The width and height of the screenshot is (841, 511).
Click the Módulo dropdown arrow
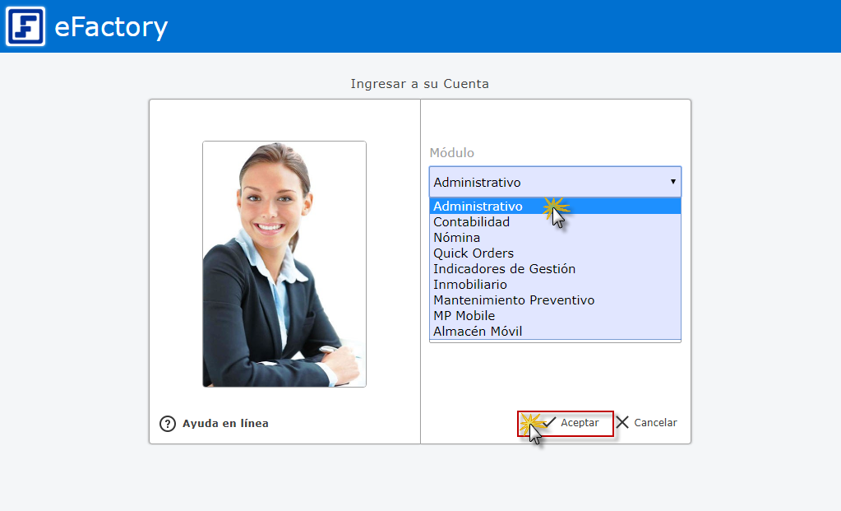pos(672,182)
